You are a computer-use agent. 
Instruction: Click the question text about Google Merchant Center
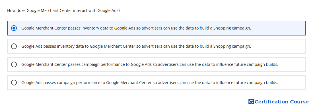coord(64,11)
